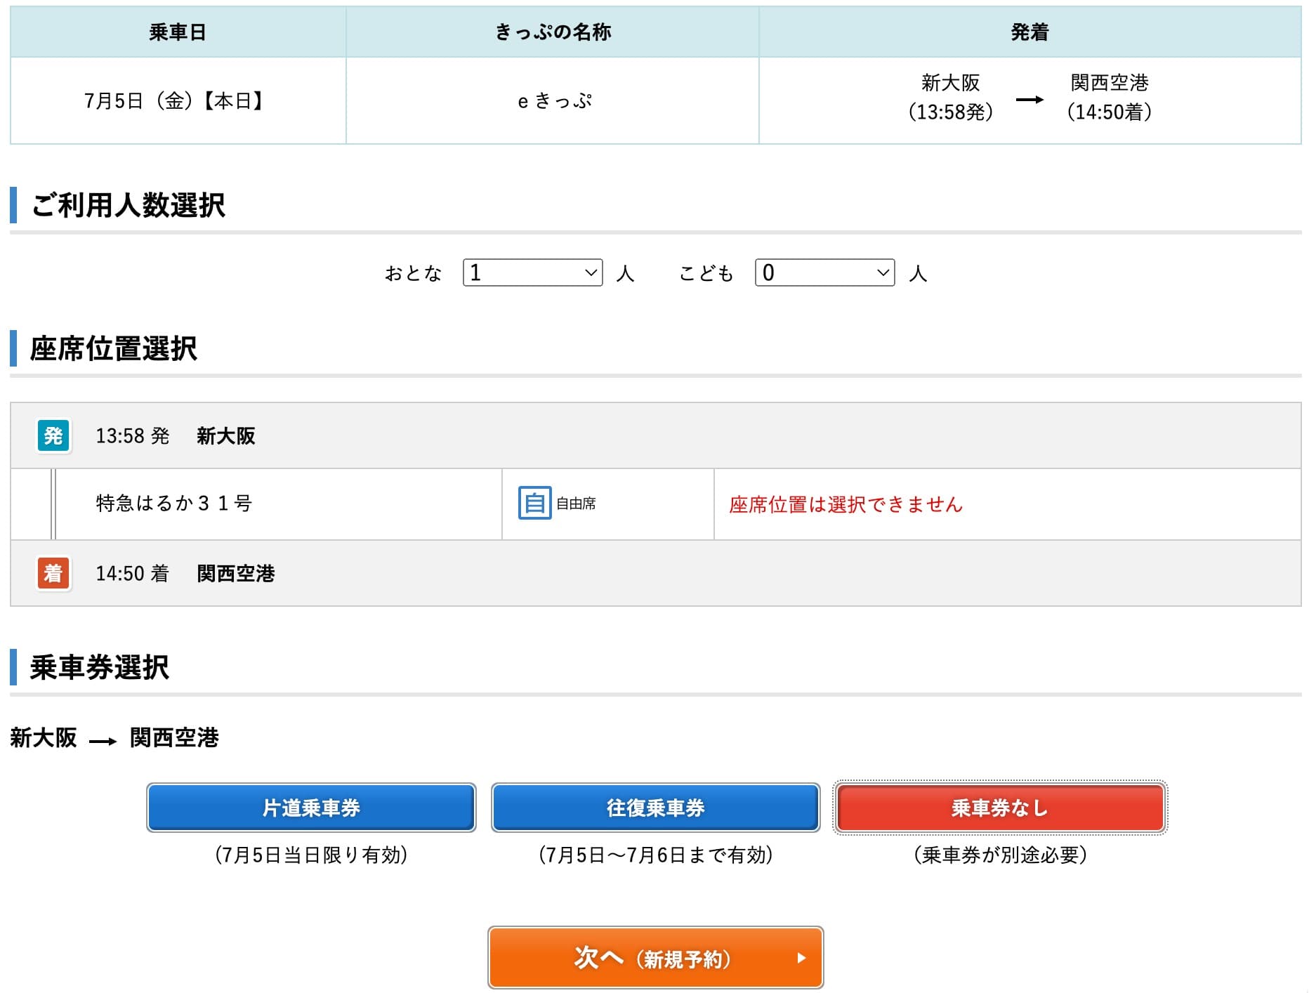Image resolution: width=1309 pixels, height=993 pixels.
Task: Click the note (7月5日当日限り有効)
Action: coord(311,855)
